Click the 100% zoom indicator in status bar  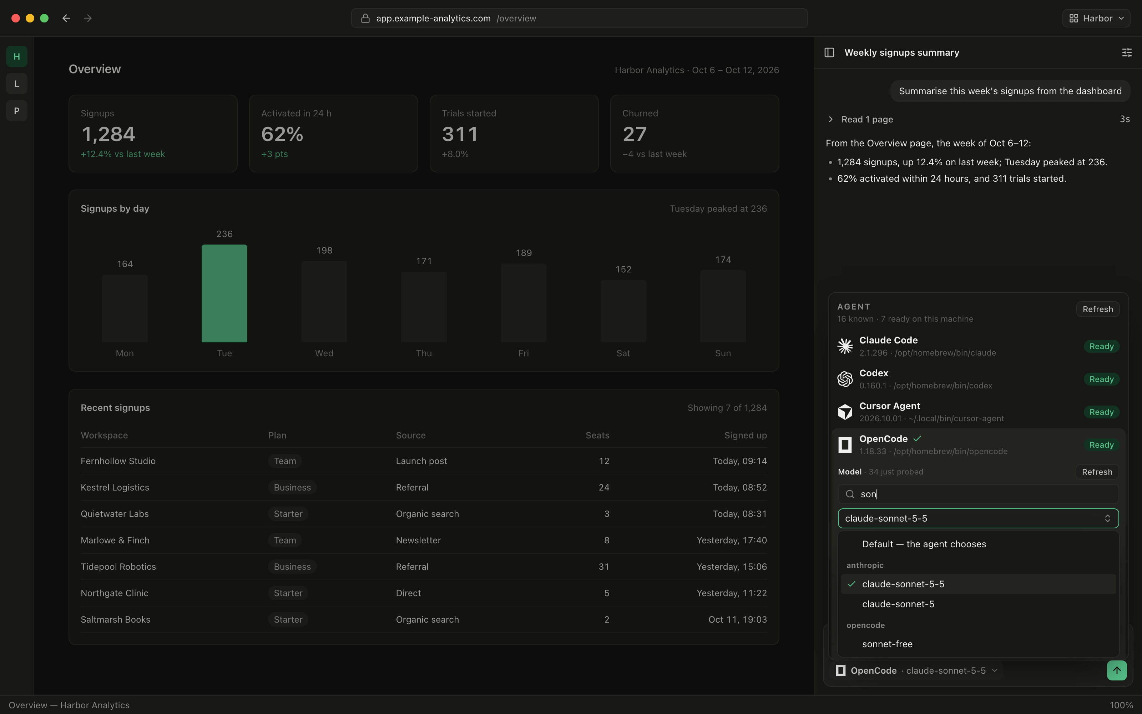(1121, 705)
